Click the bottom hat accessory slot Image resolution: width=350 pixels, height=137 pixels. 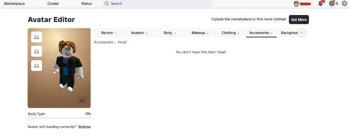coord(37,65)
